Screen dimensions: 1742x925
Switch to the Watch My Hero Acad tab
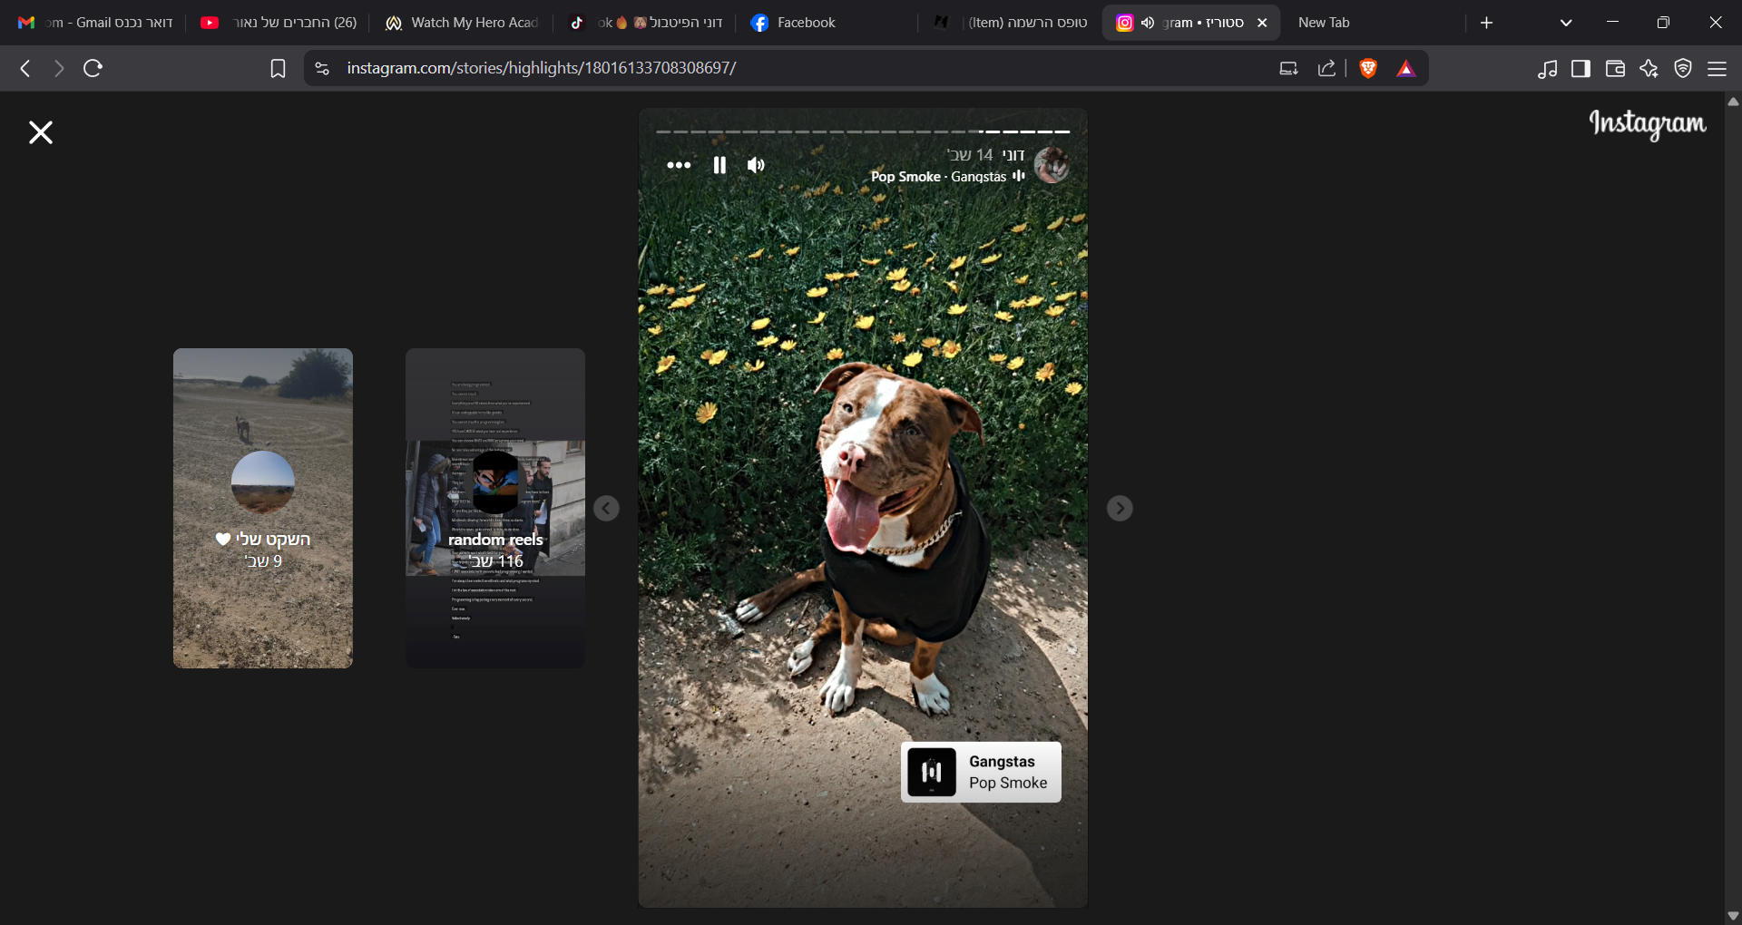(x=463, y=23)
